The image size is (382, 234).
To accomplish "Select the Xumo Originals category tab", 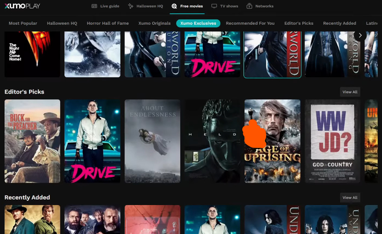I will [x=154, y=23].
